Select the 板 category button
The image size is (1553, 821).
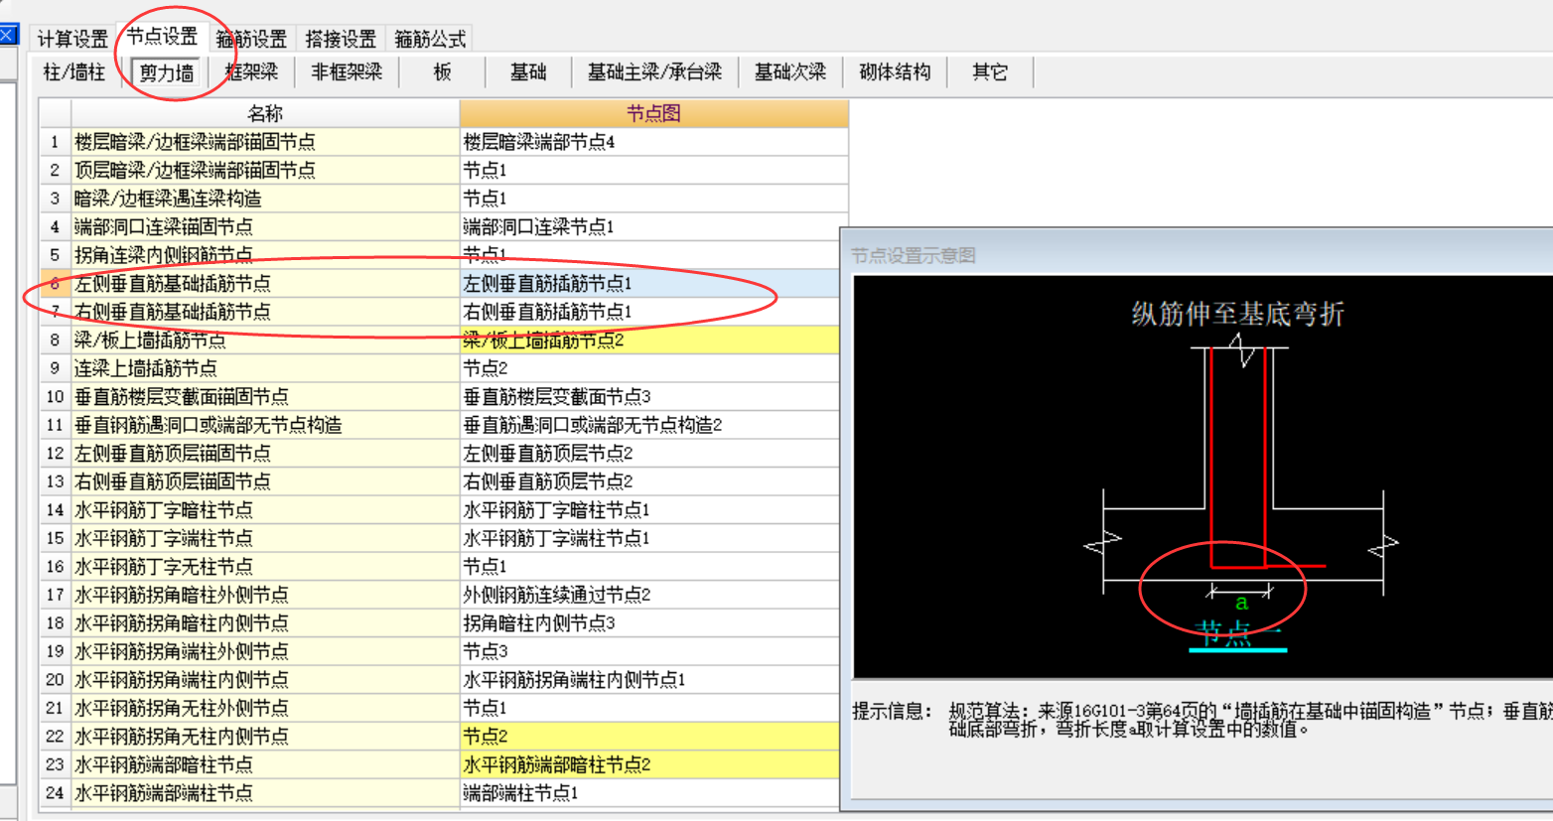(443, 72)
